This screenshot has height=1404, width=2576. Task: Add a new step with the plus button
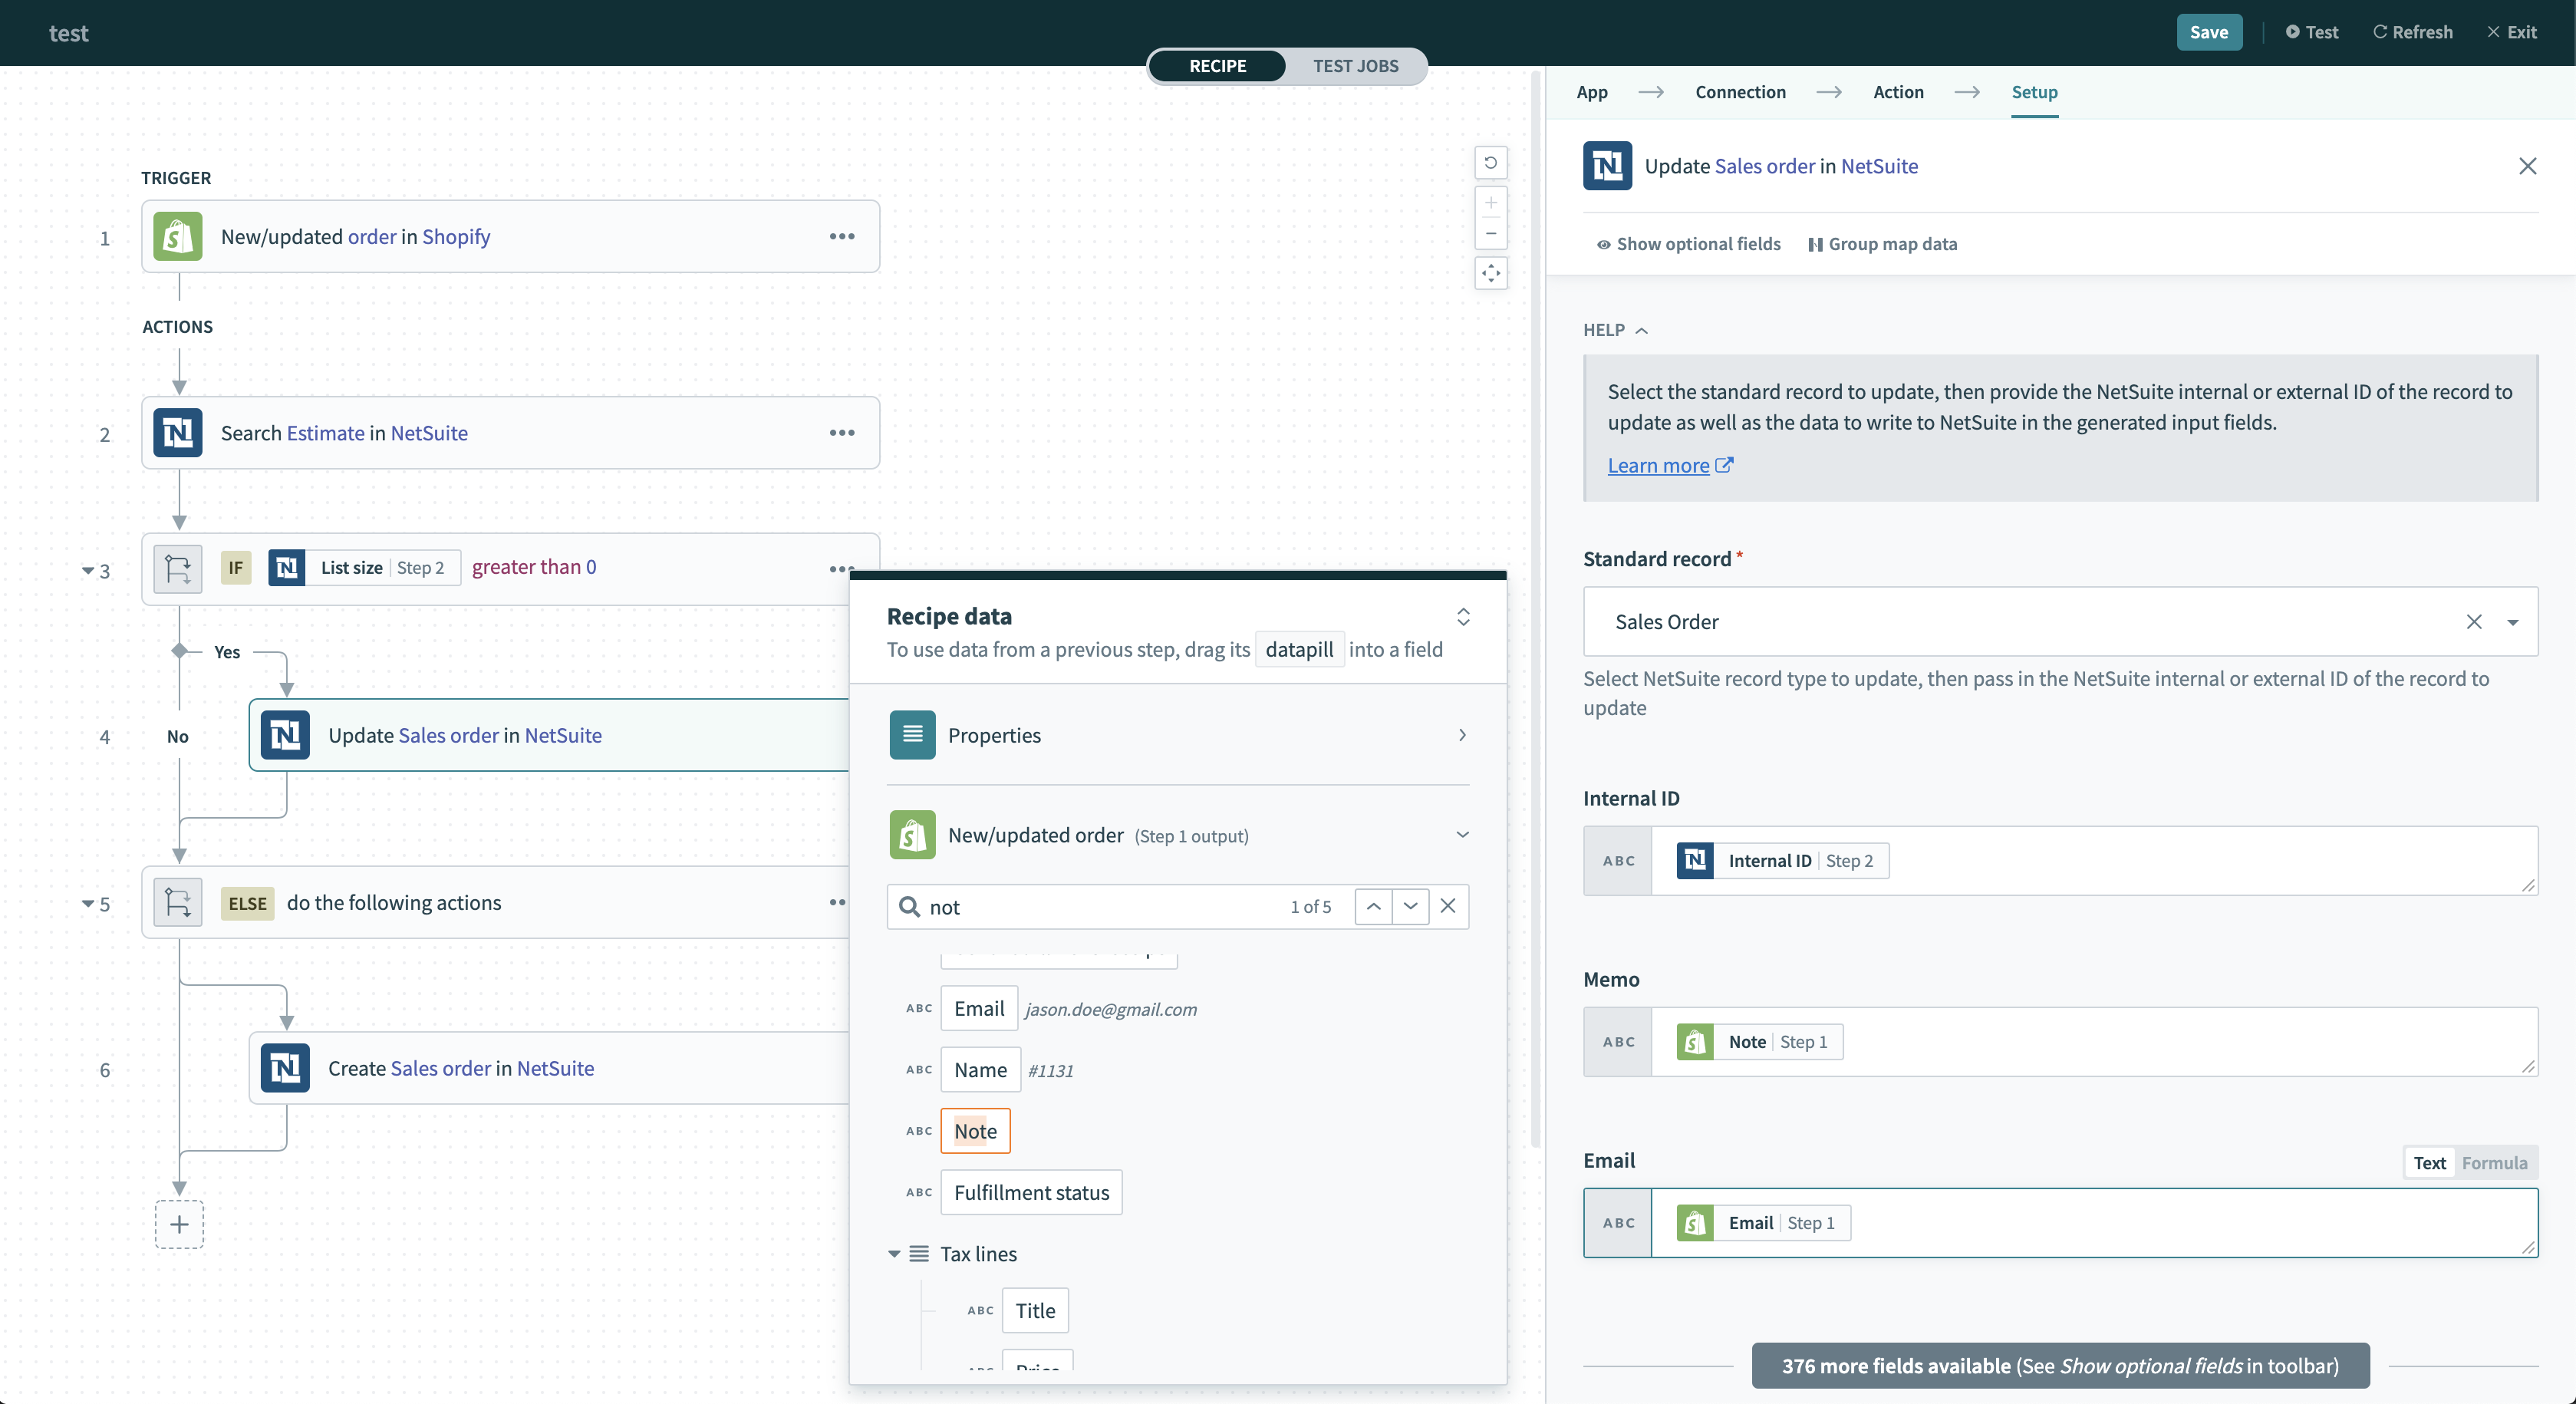(179, 1224)
